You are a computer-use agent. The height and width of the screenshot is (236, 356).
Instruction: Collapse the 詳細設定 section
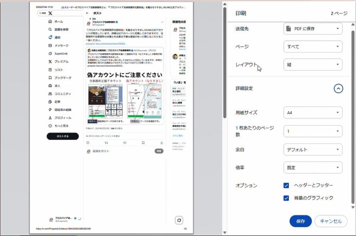pyautogui.click(x=338, y=89)
